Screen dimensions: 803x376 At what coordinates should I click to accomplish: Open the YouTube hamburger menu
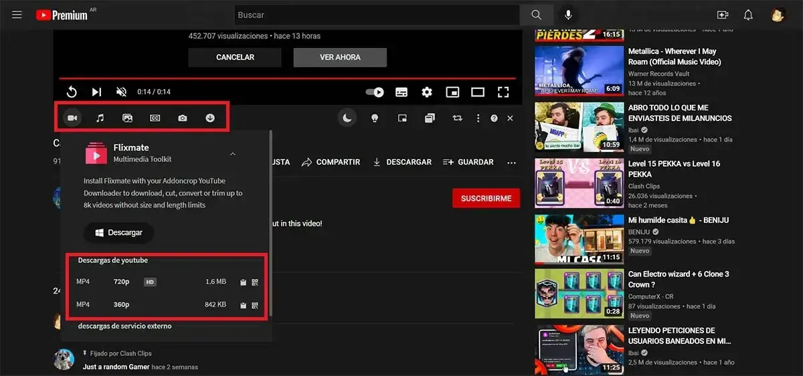point(17,15)
